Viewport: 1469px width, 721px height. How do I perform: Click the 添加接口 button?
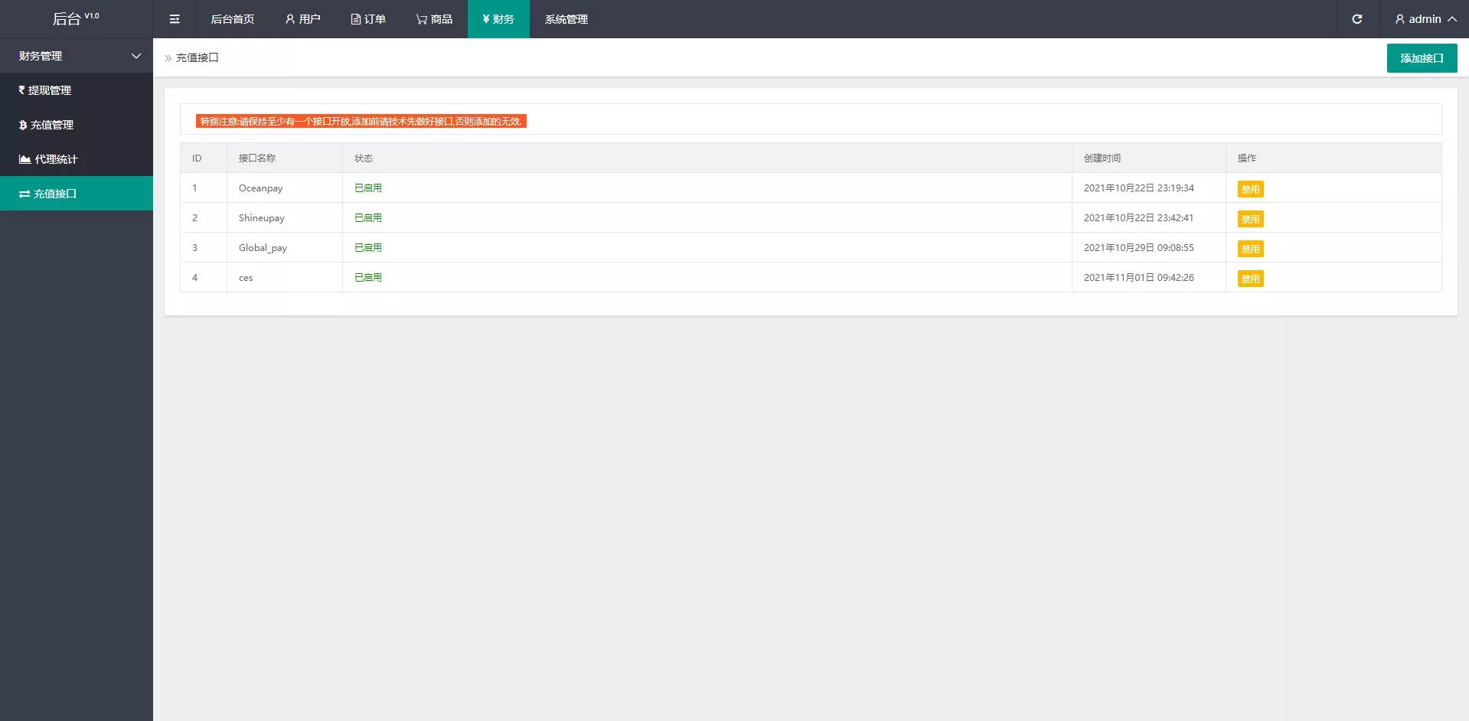click(x=1422, y=58)
